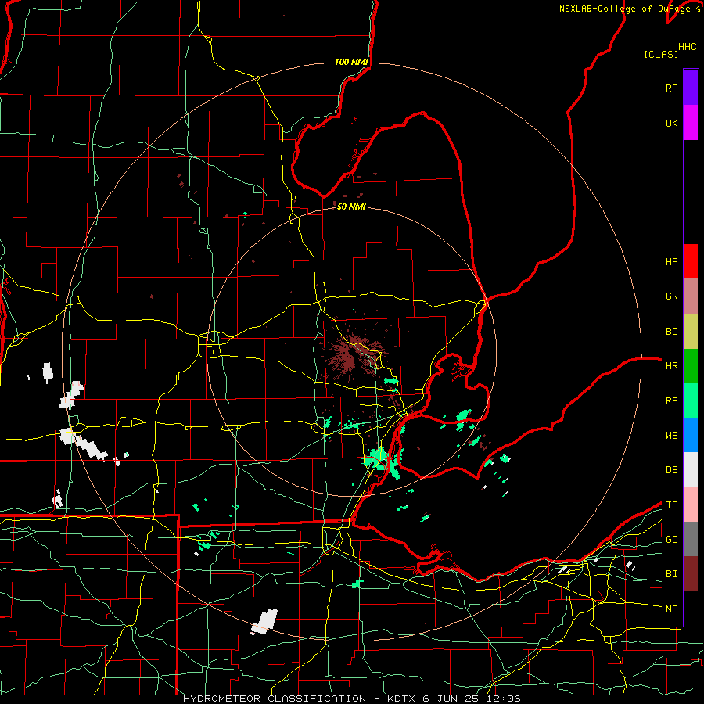
Task: Click the blue WS legend color
Action: (x=691, y=435)
